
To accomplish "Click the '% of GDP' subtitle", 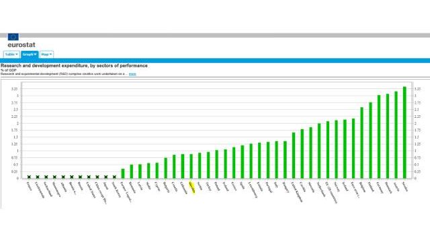I will coord(9,70).
